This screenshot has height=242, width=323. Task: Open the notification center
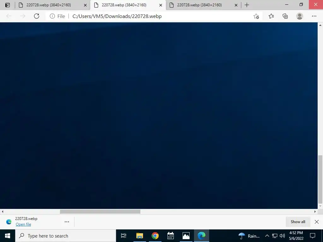tap(313, 236)
